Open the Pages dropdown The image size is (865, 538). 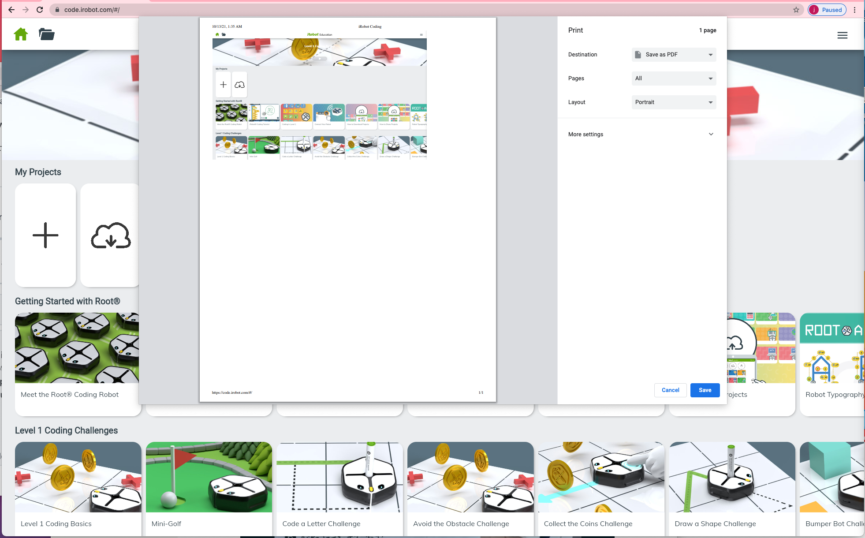[673, 78]
